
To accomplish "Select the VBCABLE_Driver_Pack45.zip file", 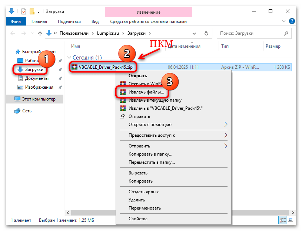I will [106, 67].
